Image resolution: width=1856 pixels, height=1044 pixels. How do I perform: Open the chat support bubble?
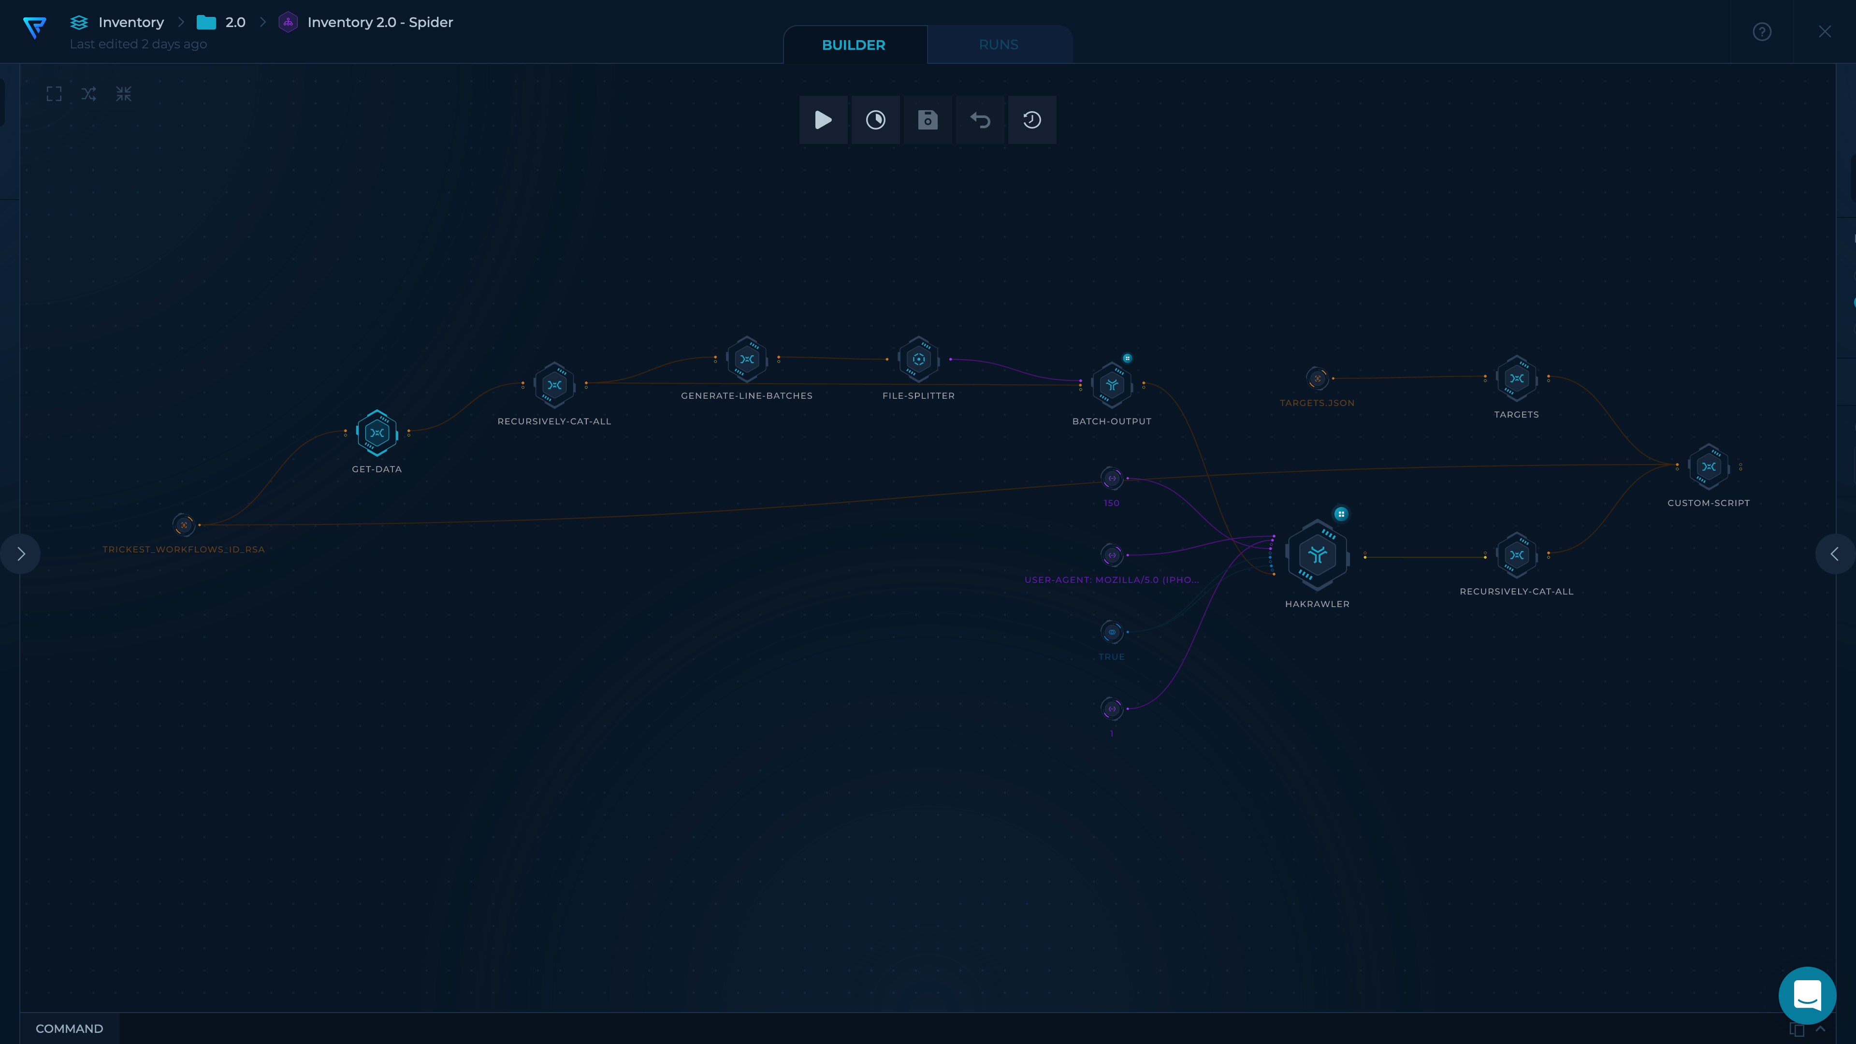click(1807, 995)
